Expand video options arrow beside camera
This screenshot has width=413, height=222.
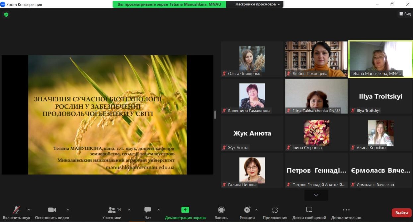[68, 210]
